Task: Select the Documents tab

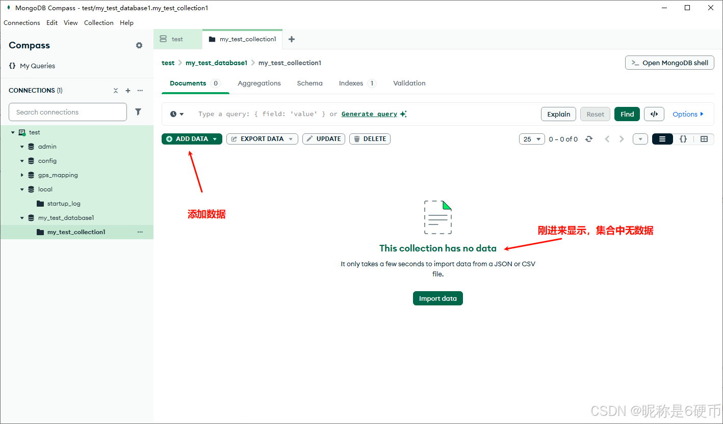Action: coord(195,83)
